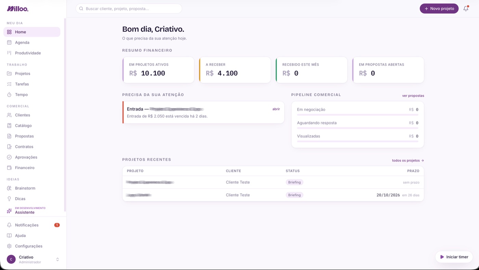Follow the 'ver propostas' link

[413, 96]
